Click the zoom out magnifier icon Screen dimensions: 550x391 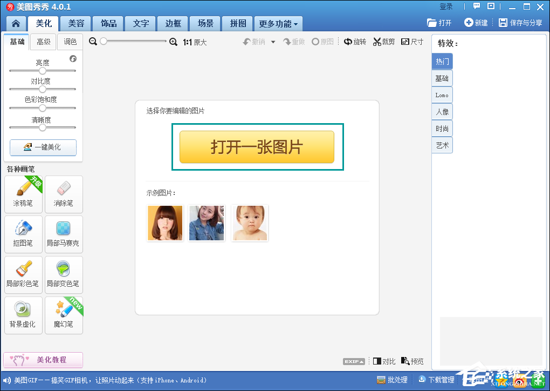click(93, 42)
